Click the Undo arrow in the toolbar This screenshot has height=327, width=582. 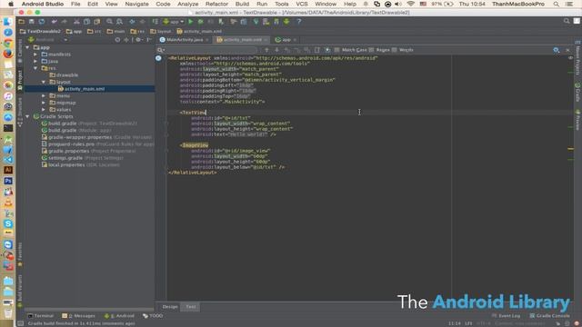click(55, 22)
